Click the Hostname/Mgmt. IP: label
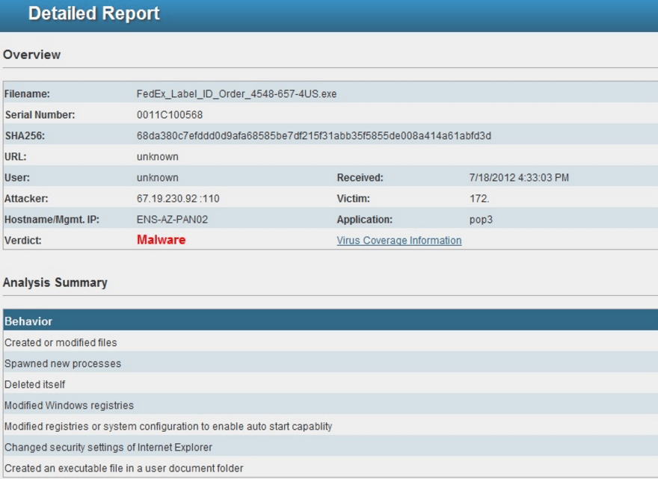Screen dimensions: 658x479 coord(52,220)
